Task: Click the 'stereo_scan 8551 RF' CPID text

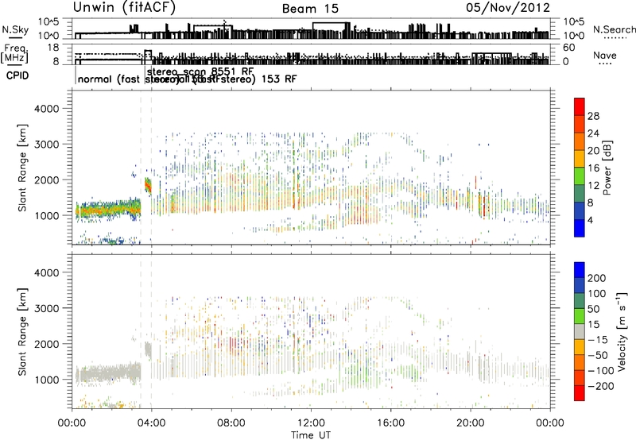Action: coord(200,71)
